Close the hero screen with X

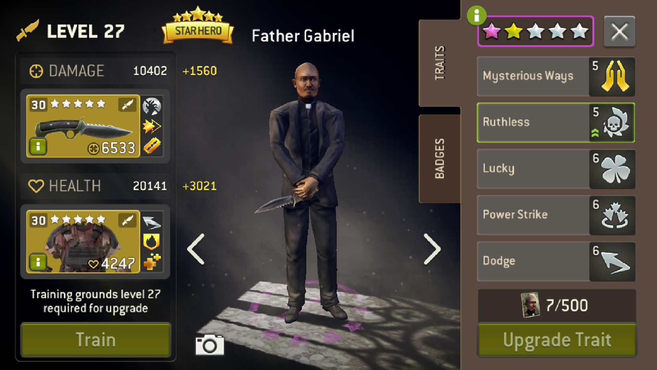(x=619, y=32)
